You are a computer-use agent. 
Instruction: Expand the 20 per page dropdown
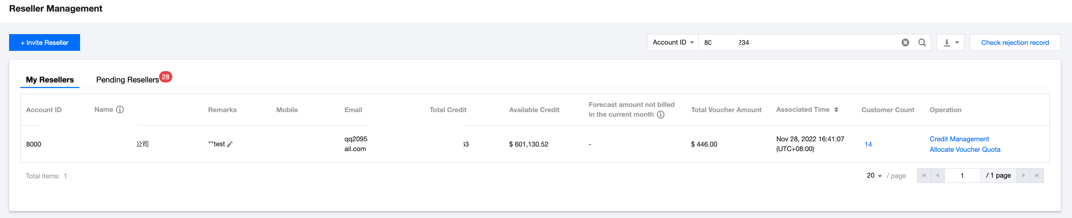click(x=874, y=176)
